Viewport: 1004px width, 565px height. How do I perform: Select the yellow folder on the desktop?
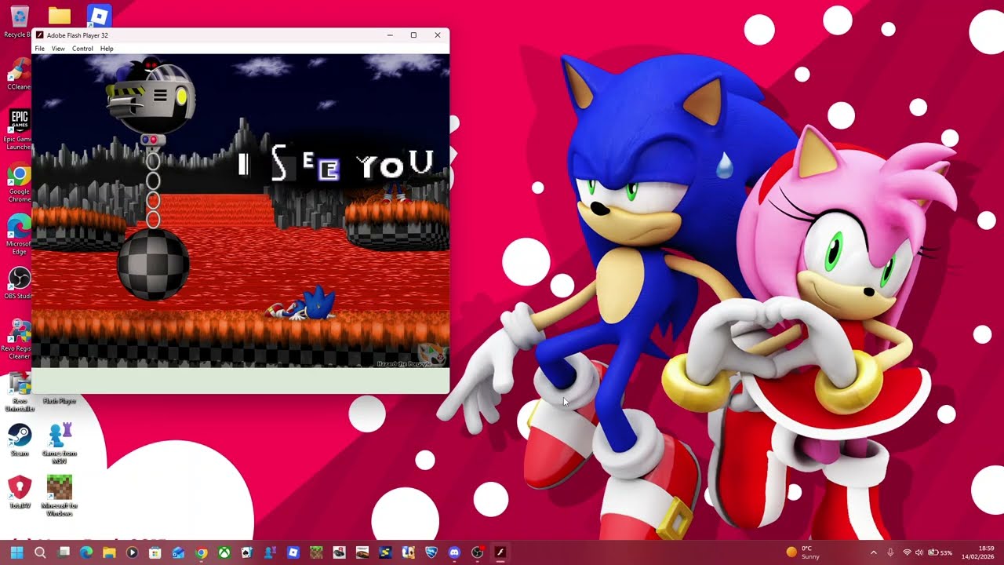(60, 16)
